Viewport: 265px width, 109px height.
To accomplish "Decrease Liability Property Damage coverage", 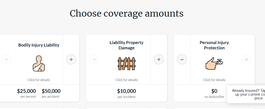I will [94, 60].
